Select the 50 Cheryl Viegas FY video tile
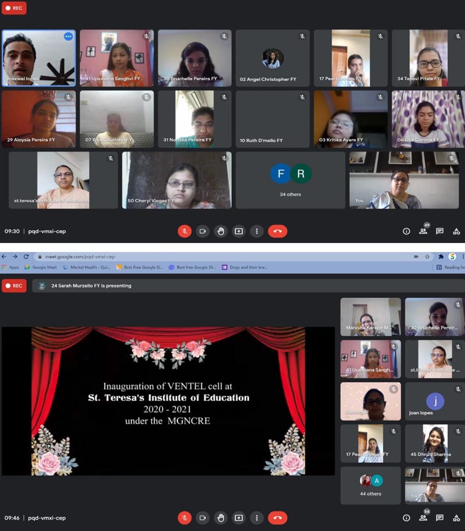This screenshot has height=531, width=465. [x=177, y=180]
